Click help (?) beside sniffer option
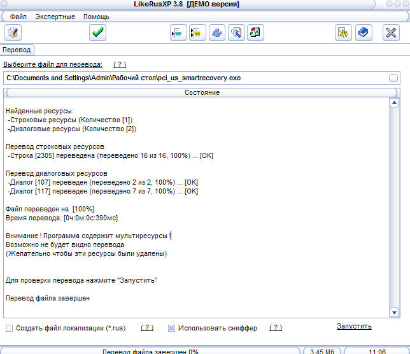Viewport: 410px width, 354px height. coord(276,328)
